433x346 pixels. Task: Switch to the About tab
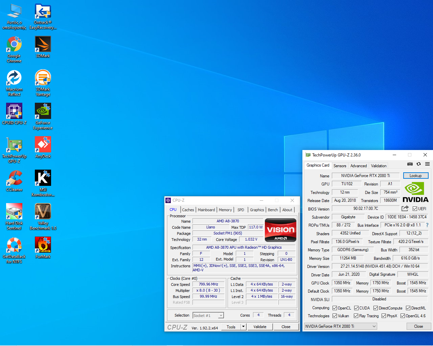[287, 210]
